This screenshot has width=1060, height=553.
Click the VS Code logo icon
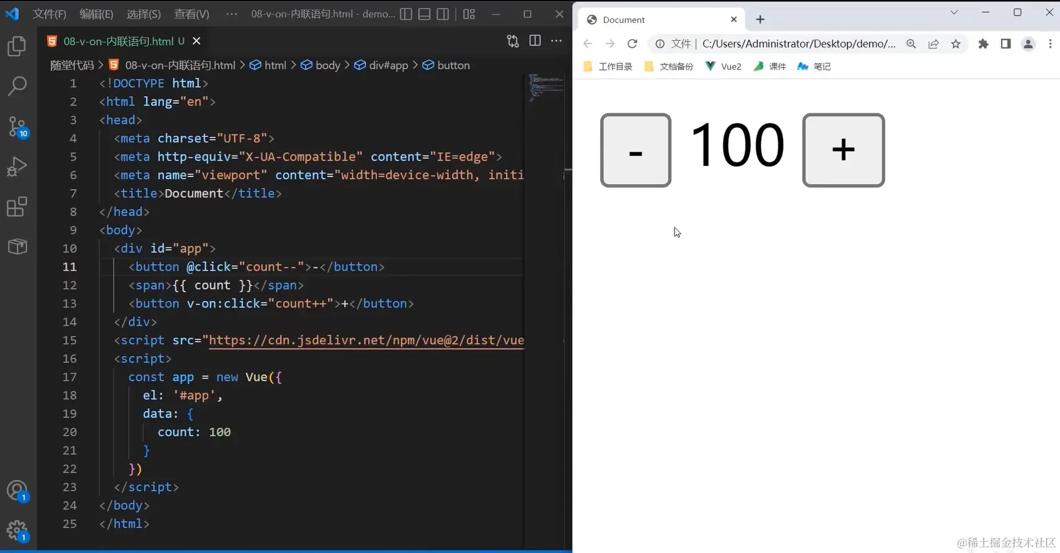click(12, 14)
